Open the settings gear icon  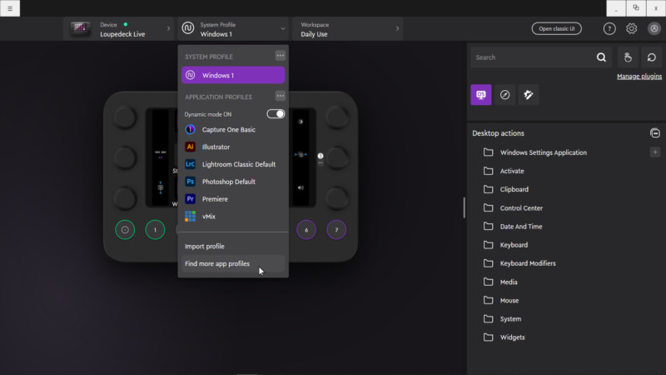(631, 28)
